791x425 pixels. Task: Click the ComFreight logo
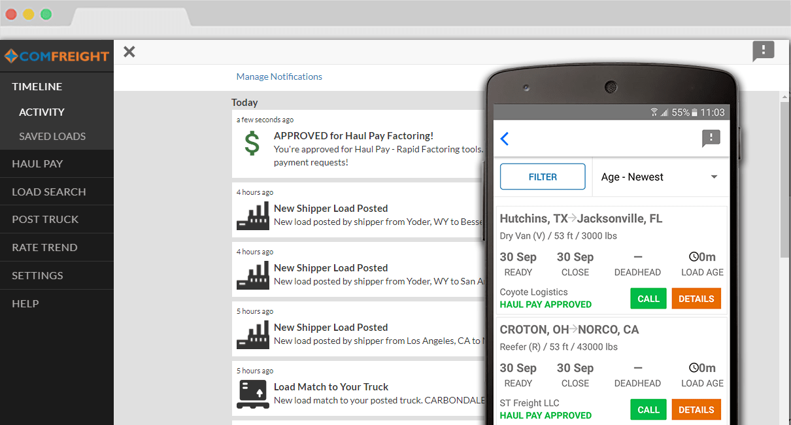57,56
